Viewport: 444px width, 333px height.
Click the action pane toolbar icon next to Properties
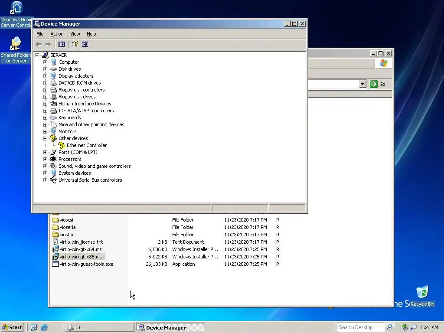tap(85, 44)
